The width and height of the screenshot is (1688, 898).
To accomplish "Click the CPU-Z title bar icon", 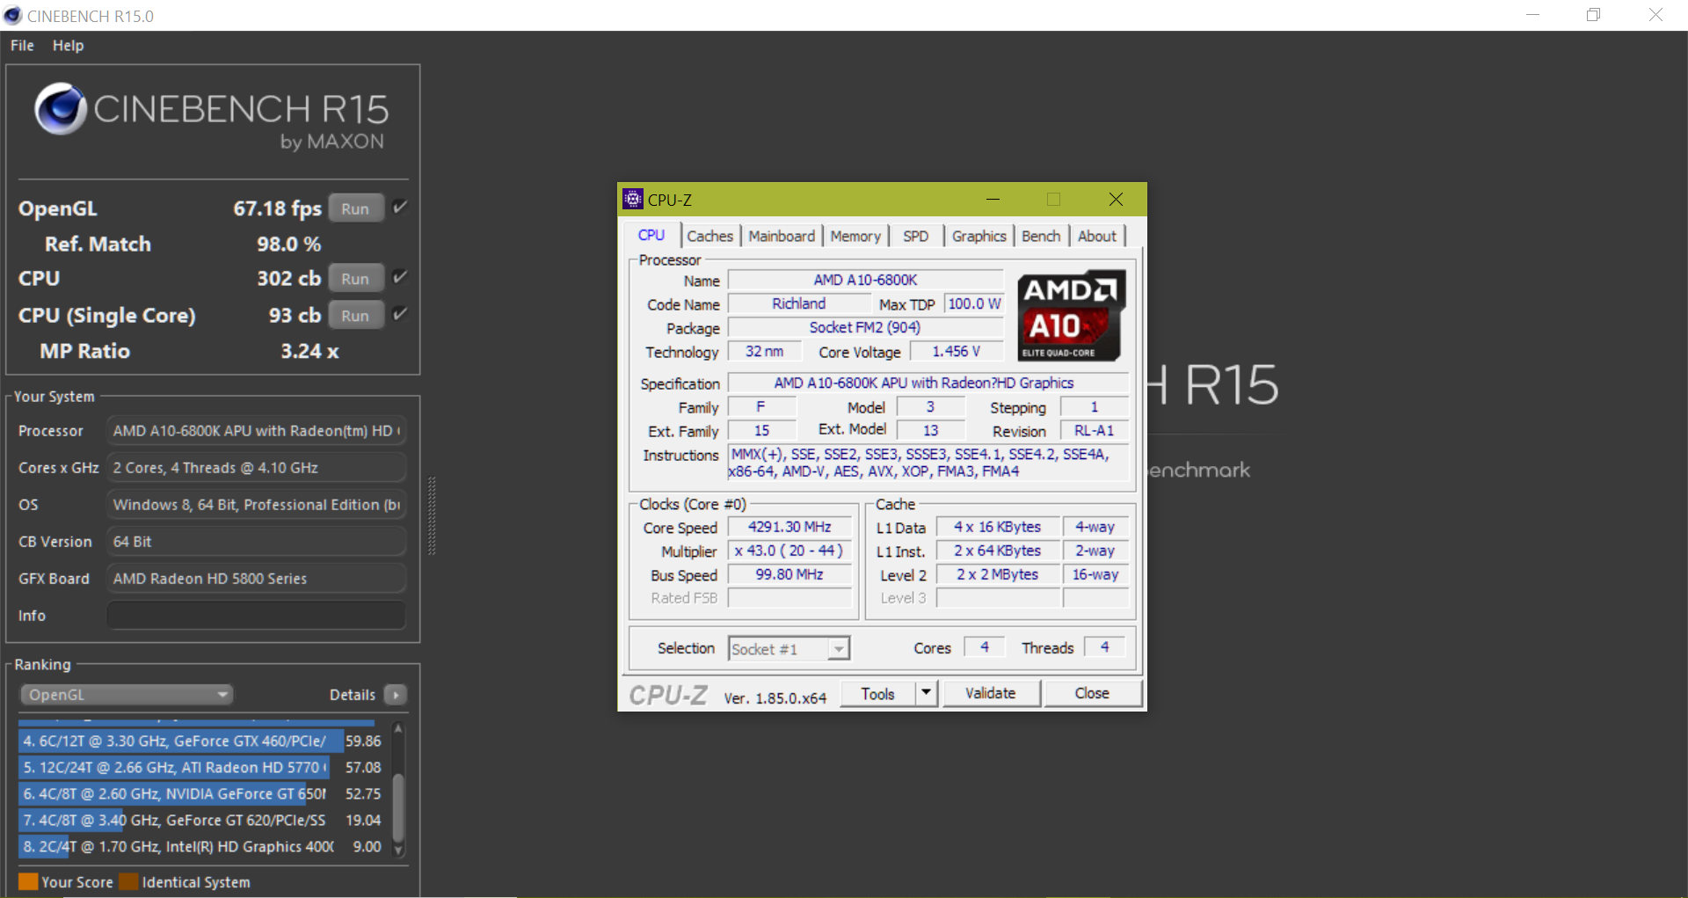I will [x=632, y=200].
